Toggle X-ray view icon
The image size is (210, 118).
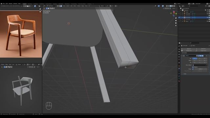[167, 6]
